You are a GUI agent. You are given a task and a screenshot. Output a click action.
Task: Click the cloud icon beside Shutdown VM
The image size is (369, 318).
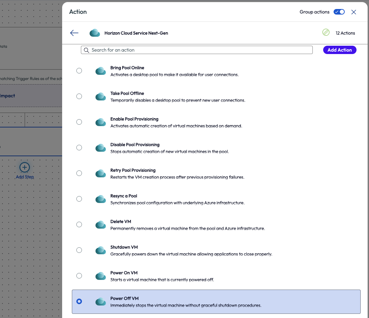tap(101, 250)
